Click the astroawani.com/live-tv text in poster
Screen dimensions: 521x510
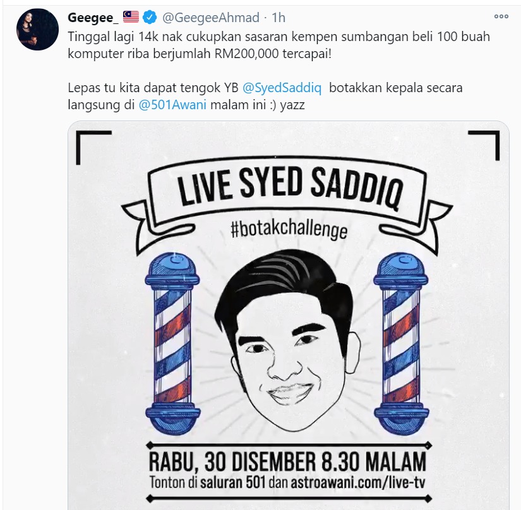coord(358,482)
